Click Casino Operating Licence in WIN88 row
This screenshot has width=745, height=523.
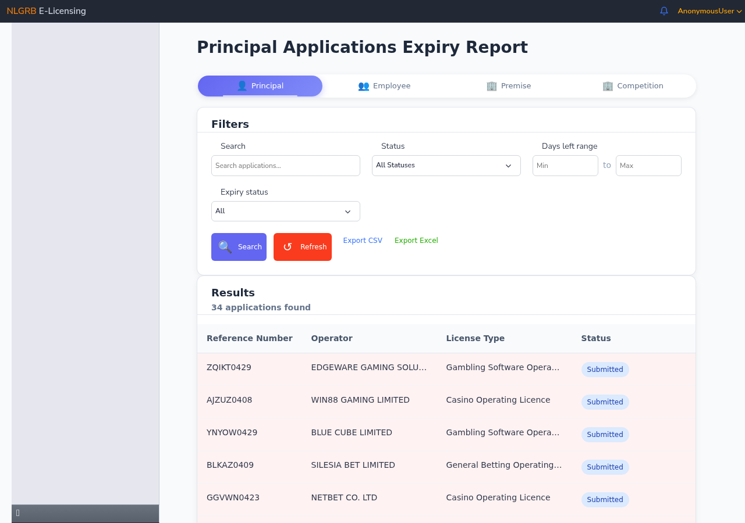click(x=498, y=400)
